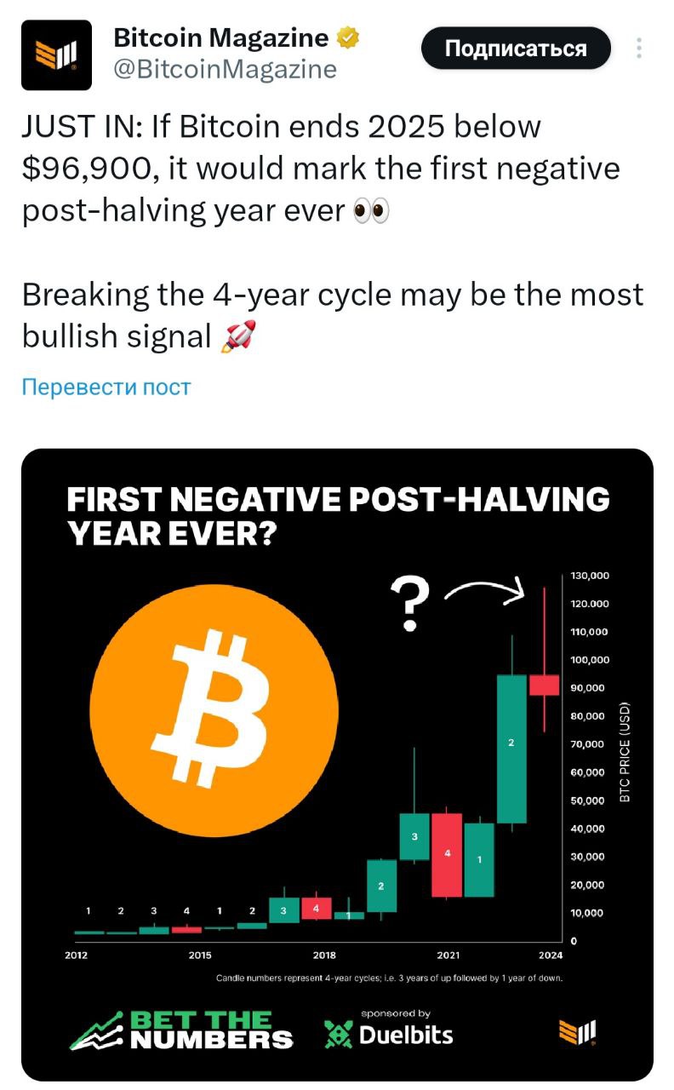This screenshot has width=674, height=1090.
Task: Tap the @BitcoinMagazine handle
Action: click(226, 69)
